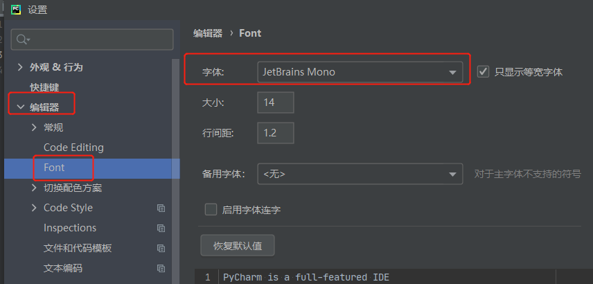Screen dimensions: 593x284
Task: Click the 切换配色方案 label
Action: (x=73, y=188)
